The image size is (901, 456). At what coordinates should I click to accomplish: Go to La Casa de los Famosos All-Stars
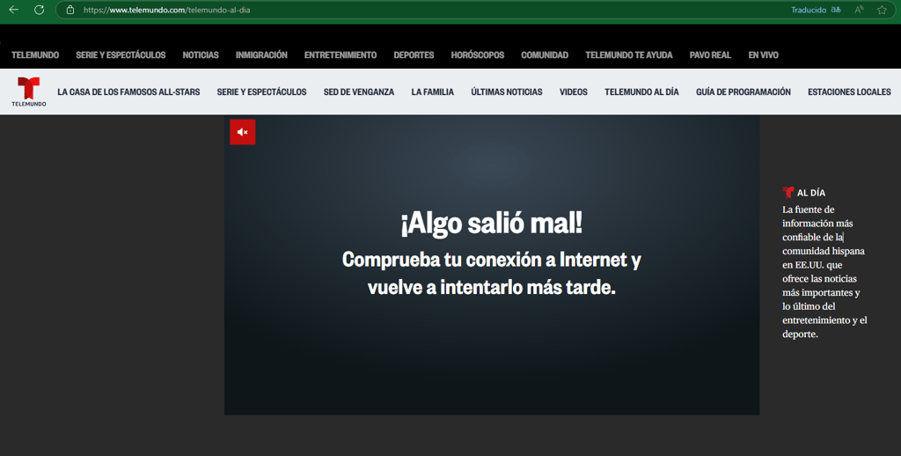(128, 92)
